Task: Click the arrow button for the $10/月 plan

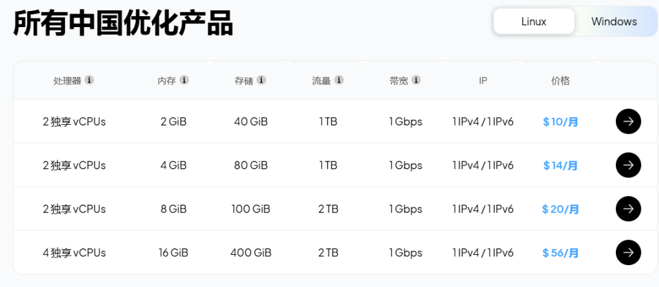Action: coord(628,122)
